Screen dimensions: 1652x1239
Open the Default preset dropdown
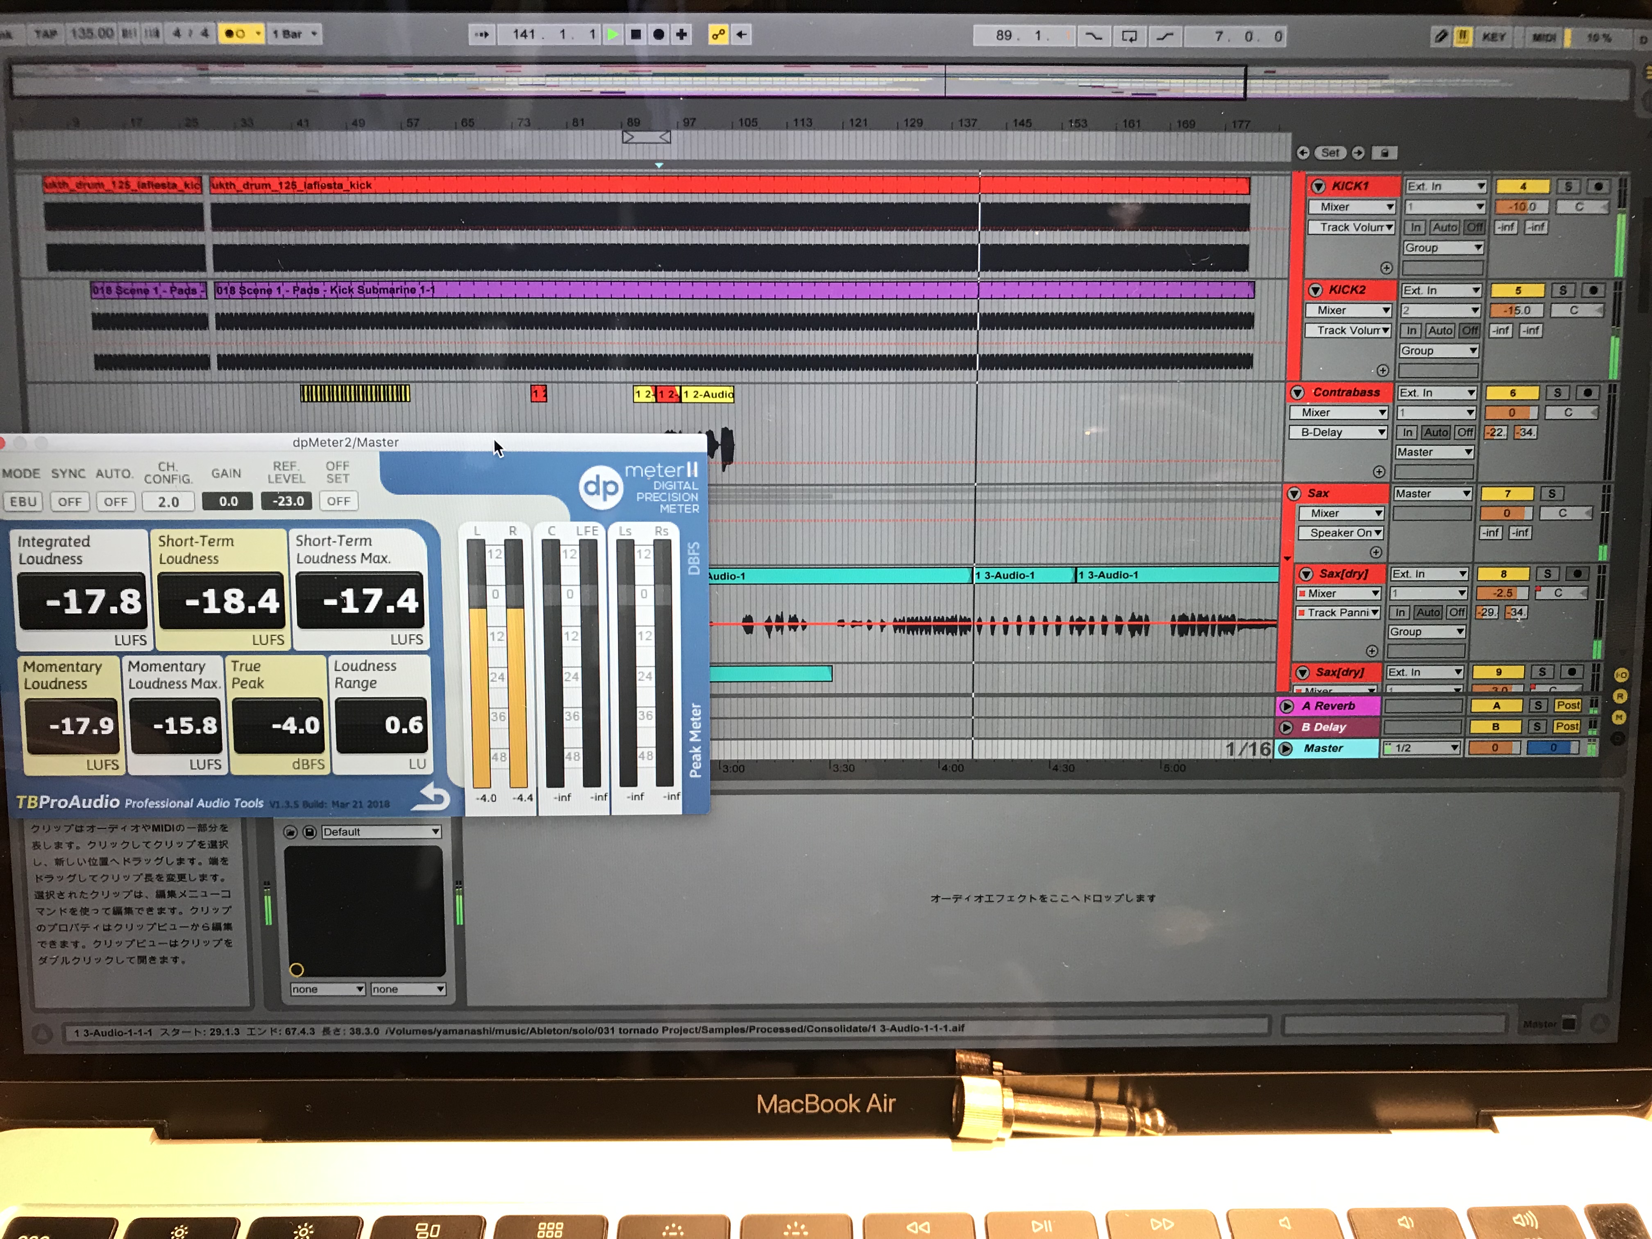pos(381,832)
